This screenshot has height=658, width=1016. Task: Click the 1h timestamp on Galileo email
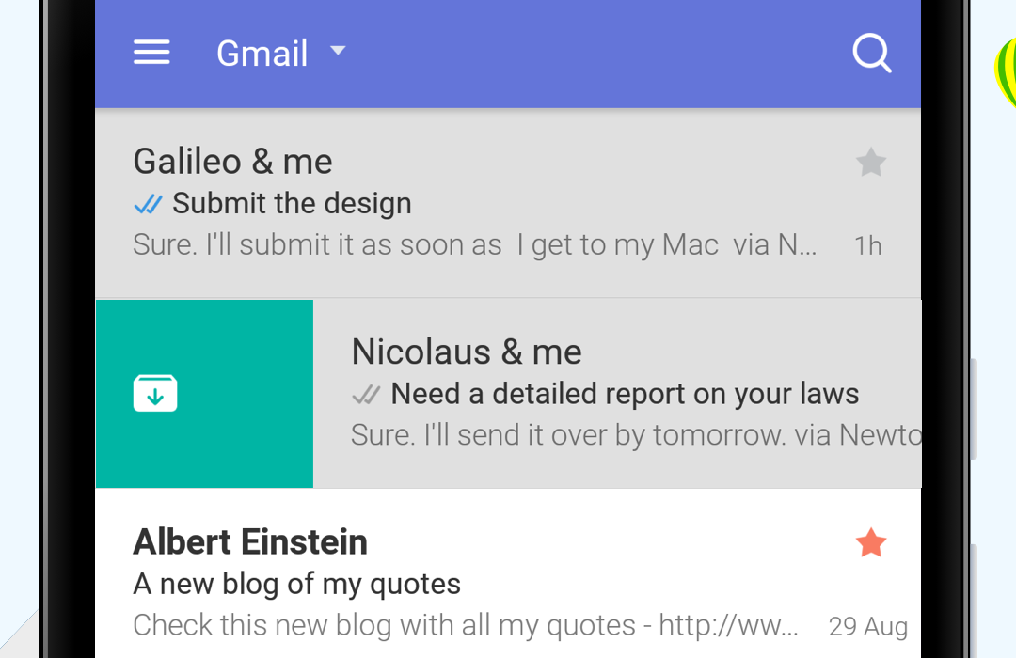pyautogui.click(x=868, y=245)
